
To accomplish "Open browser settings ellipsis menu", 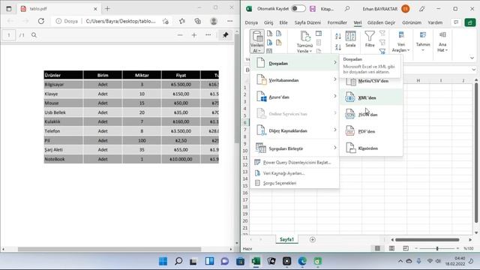I will tap(230, 21).
